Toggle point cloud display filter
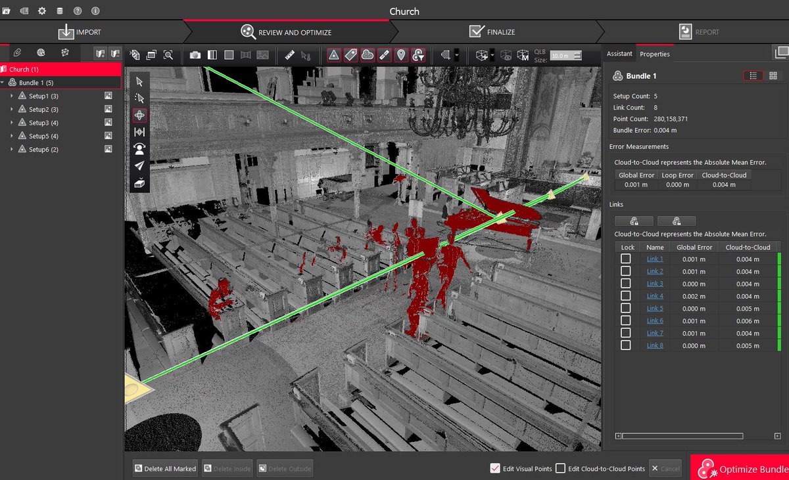The height and width of the screenshot is (480, 789). 368,55
